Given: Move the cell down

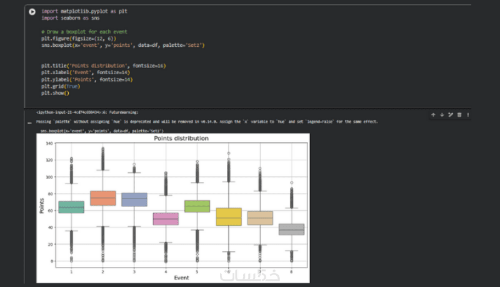Looking at the screenshot, I should coord(442,115).
